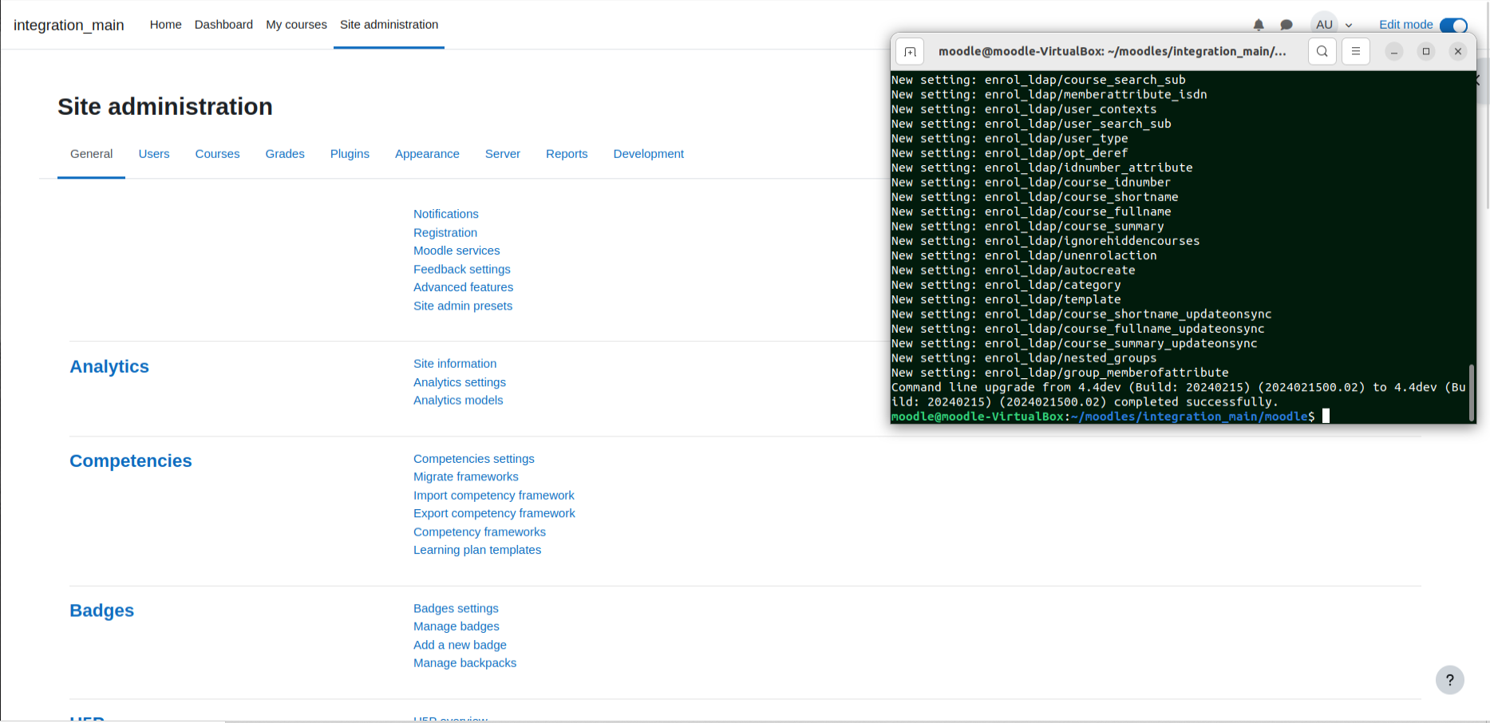Go to Home in the top navigation
Screen dimensions: 1490x723
166,25
